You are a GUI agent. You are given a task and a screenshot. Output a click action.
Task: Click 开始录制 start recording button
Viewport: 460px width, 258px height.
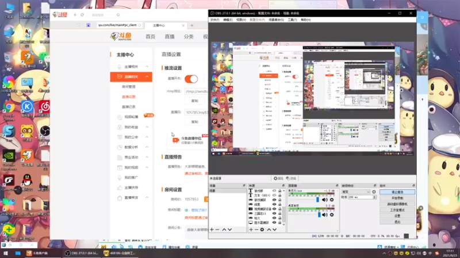397,198
